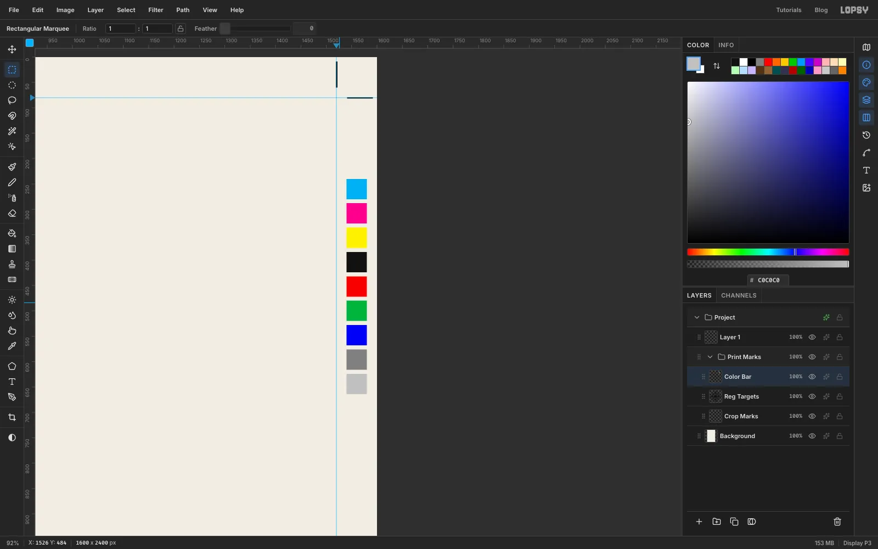Click the hex color input field
Screen dimensions: 878x549
(768, 280)
